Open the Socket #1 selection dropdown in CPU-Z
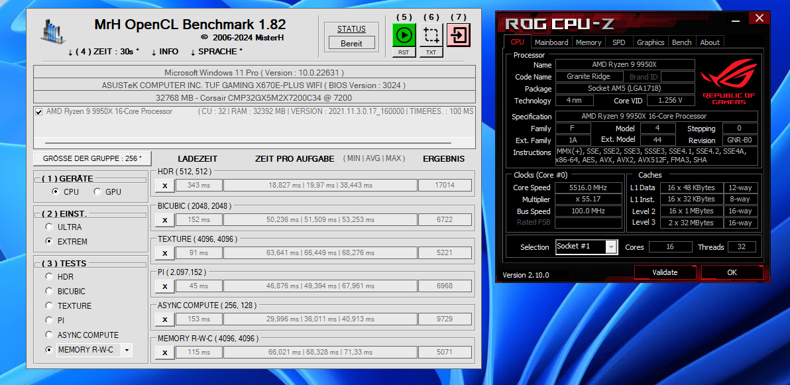Image resolution: width=790 pixels, height=385 pixels. [611, 247]
